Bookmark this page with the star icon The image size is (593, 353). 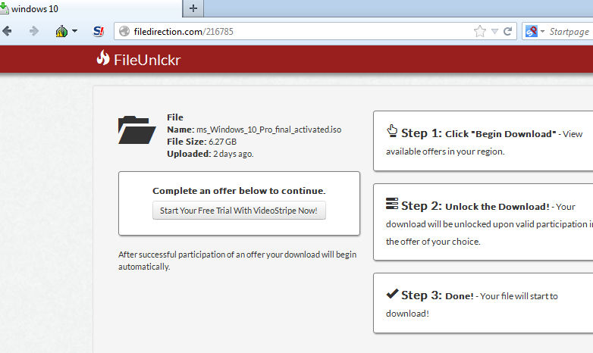pos(479,31)
